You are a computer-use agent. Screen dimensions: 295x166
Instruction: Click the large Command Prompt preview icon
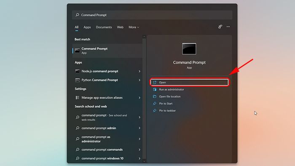click(189, 49)
